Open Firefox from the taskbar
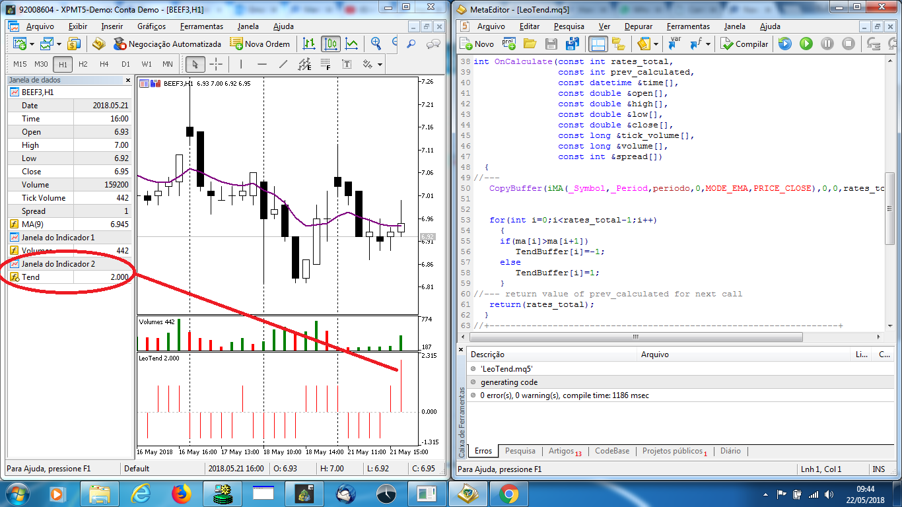Image resolution: width=902 pixels, height=507 pixels. coord(181,492)
